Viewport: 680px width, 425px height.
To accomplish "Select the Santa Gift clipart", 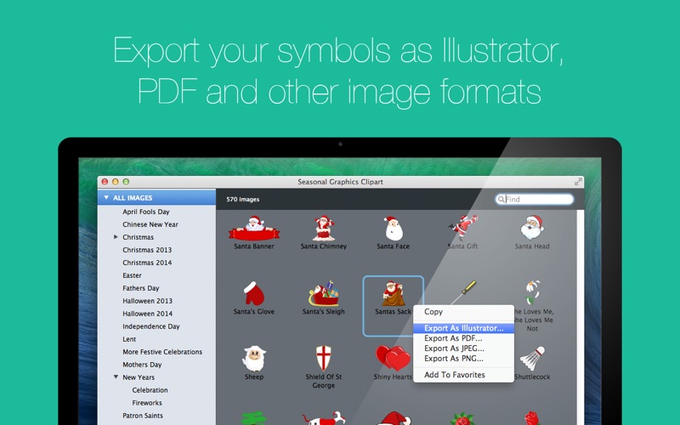I will (x=462, y=227).
